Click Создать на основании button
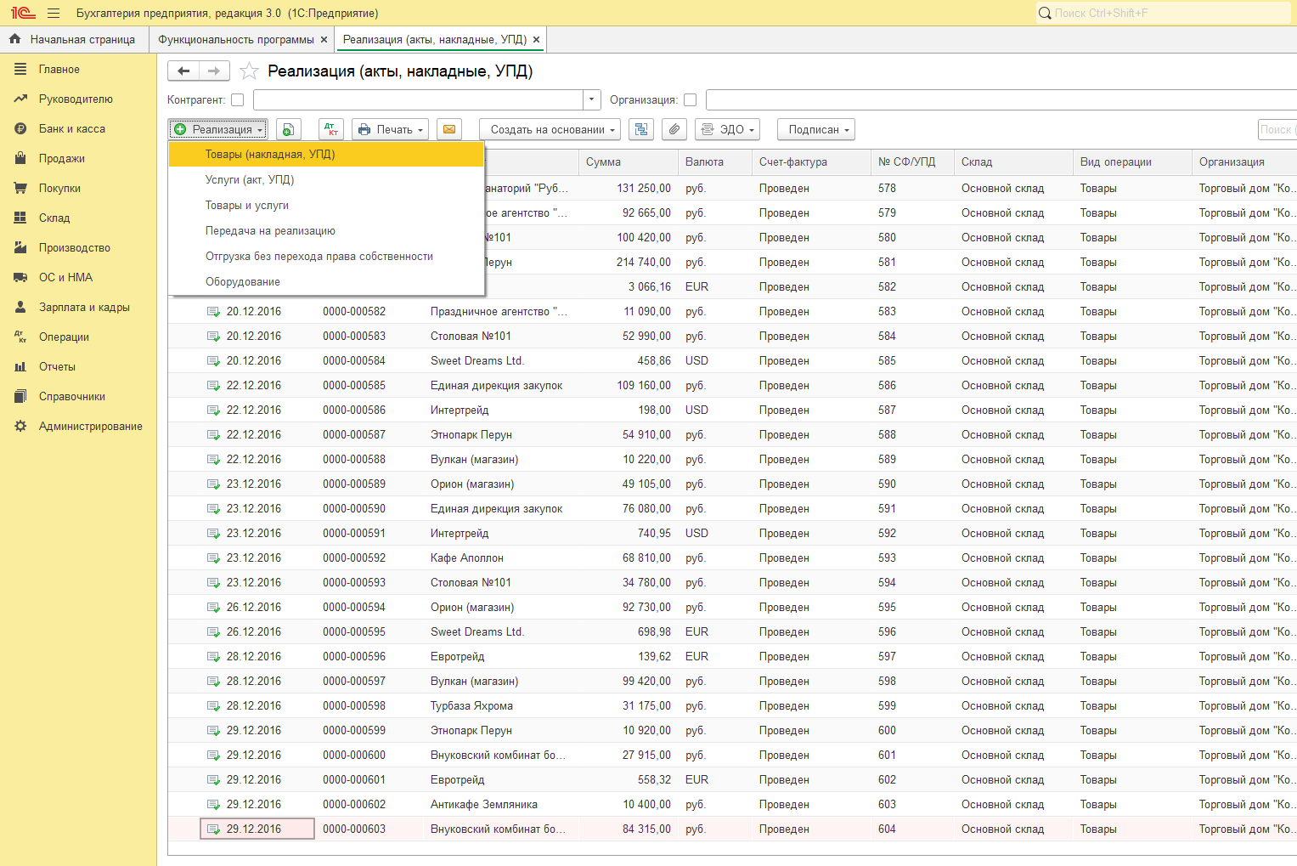The width and height of the screenshot is (1297, 866). [x=550, y=130]
